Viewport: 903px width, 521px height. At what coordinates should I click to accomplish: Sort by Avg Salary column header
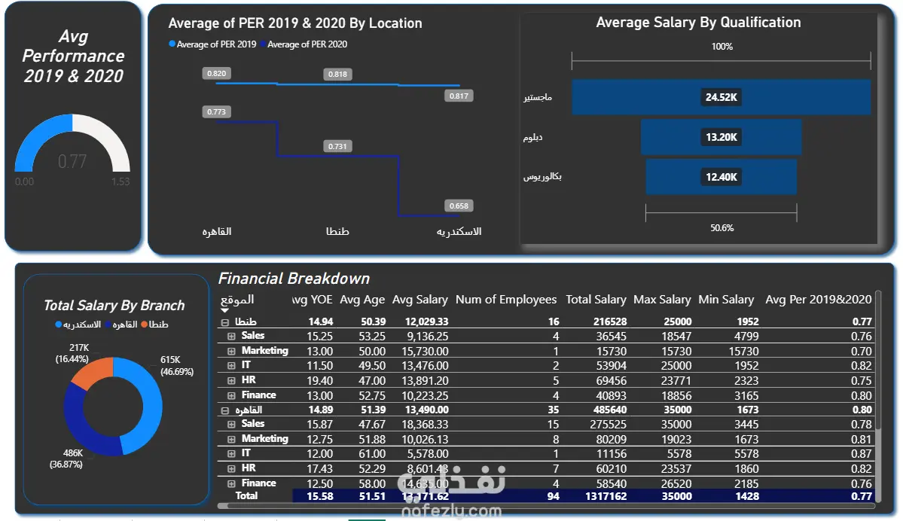419,300
